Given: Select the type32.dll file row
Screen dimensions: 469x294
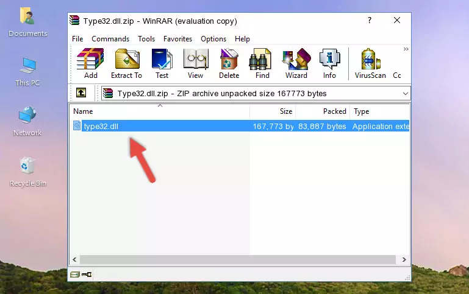Looking at the screenshot, I should tap(240, 126).
